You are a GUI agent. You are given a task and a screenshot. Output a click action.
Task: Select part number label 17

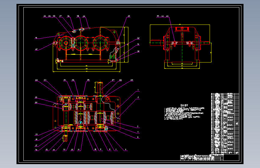[36, 146]
